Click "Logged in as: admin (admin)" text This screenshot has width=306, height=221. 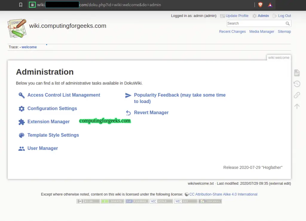tap(194, 16)
